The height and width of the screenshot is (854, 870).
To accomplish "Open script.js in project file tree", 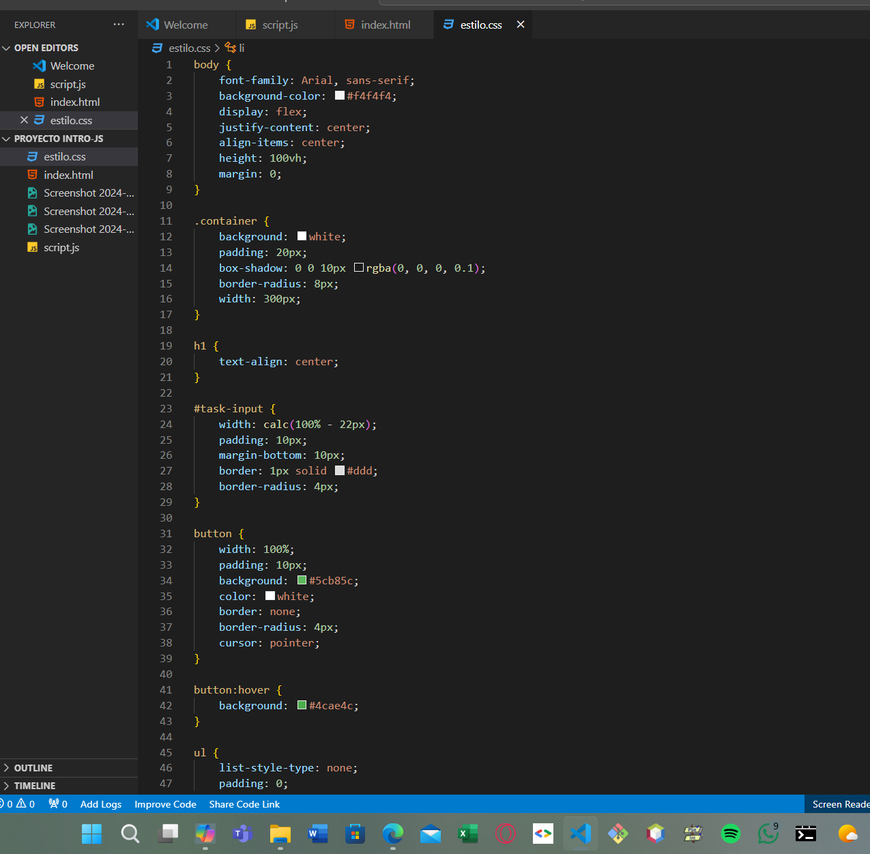I will (61, 248).
